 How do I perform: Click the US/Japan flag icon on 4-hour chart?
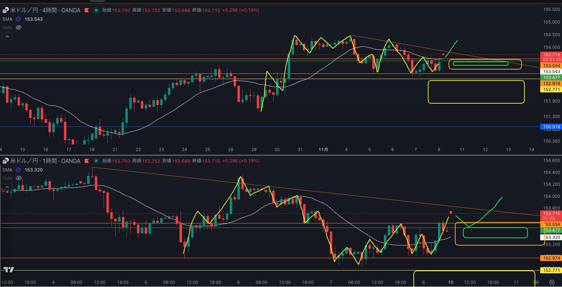pos(6,10)
